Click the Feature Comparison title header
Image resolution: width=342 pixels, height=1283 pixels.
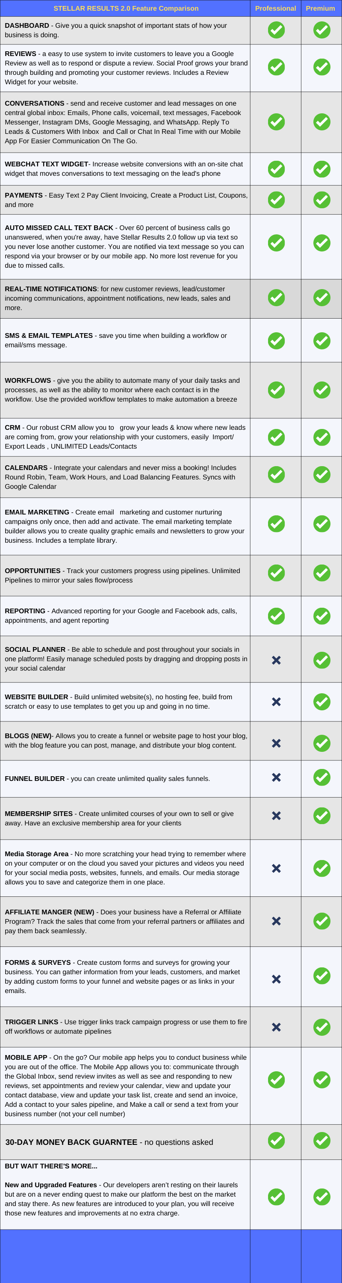(126, 9)
